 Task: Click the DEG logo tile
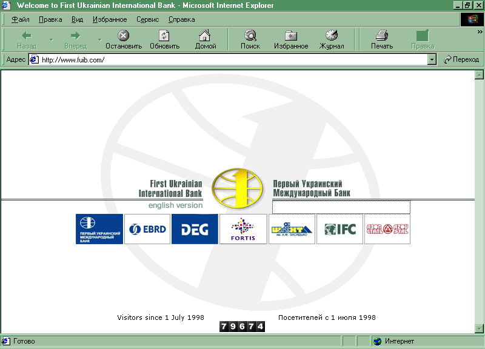[x=195, y=229]
